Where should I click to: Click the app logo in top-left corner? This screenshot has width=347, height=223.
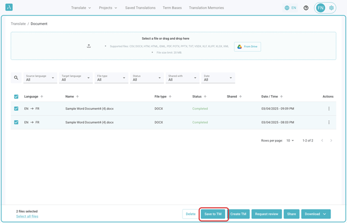point(9,7)
